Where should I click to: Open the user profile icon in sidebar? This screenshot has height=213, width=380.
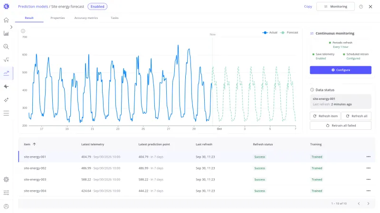pyautogui.click(x=6, y=206)
